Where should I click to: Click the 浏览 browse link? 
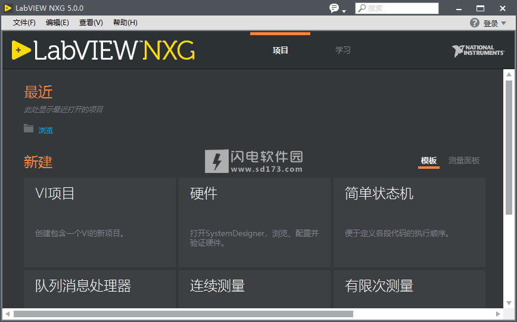tap(45, 130)
